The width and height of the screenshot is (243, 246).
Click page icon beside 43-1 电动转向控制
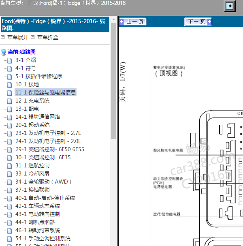10,214
